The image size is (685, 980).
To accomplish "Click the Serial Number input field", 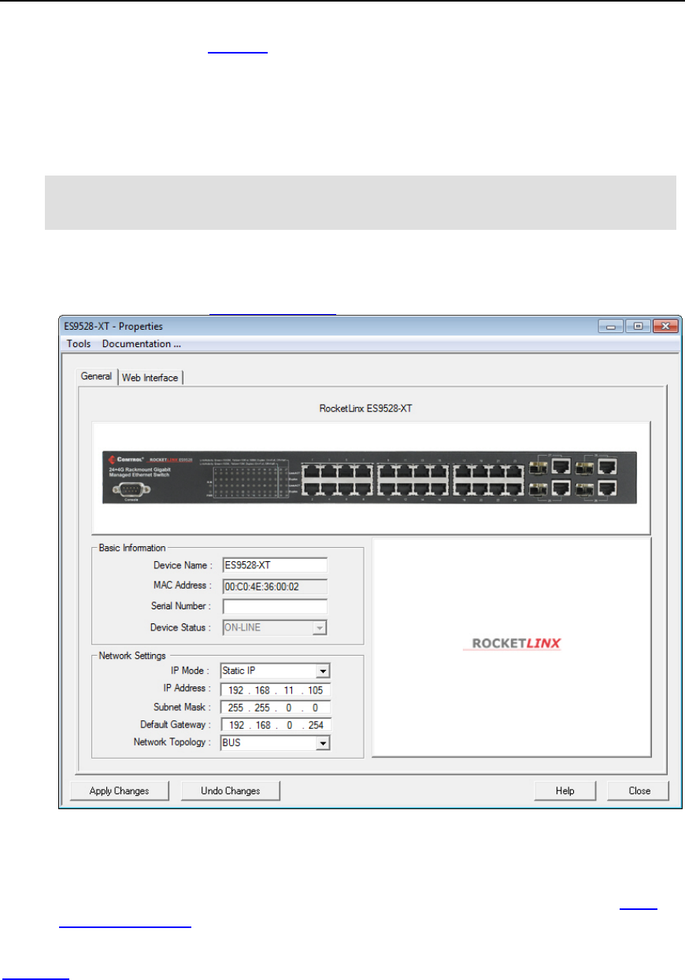I will coord(274,606).
